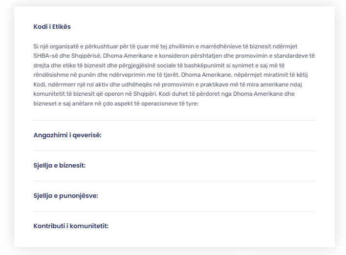Click the divider above "Angazhimi i qeverisë:"
The height and width of the screenshot is (255, 346).
(174, 120)
